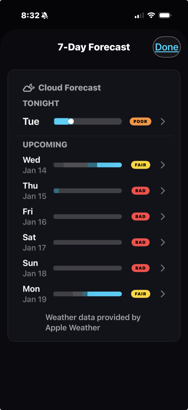Click the FAIR badge on Wednesday Jan 14
This screenshot has width=188, height=410.
point(140,165)
